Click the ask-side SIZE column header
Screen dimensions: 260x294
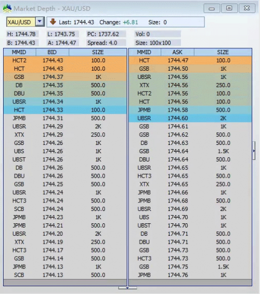(x=223, y=52)
